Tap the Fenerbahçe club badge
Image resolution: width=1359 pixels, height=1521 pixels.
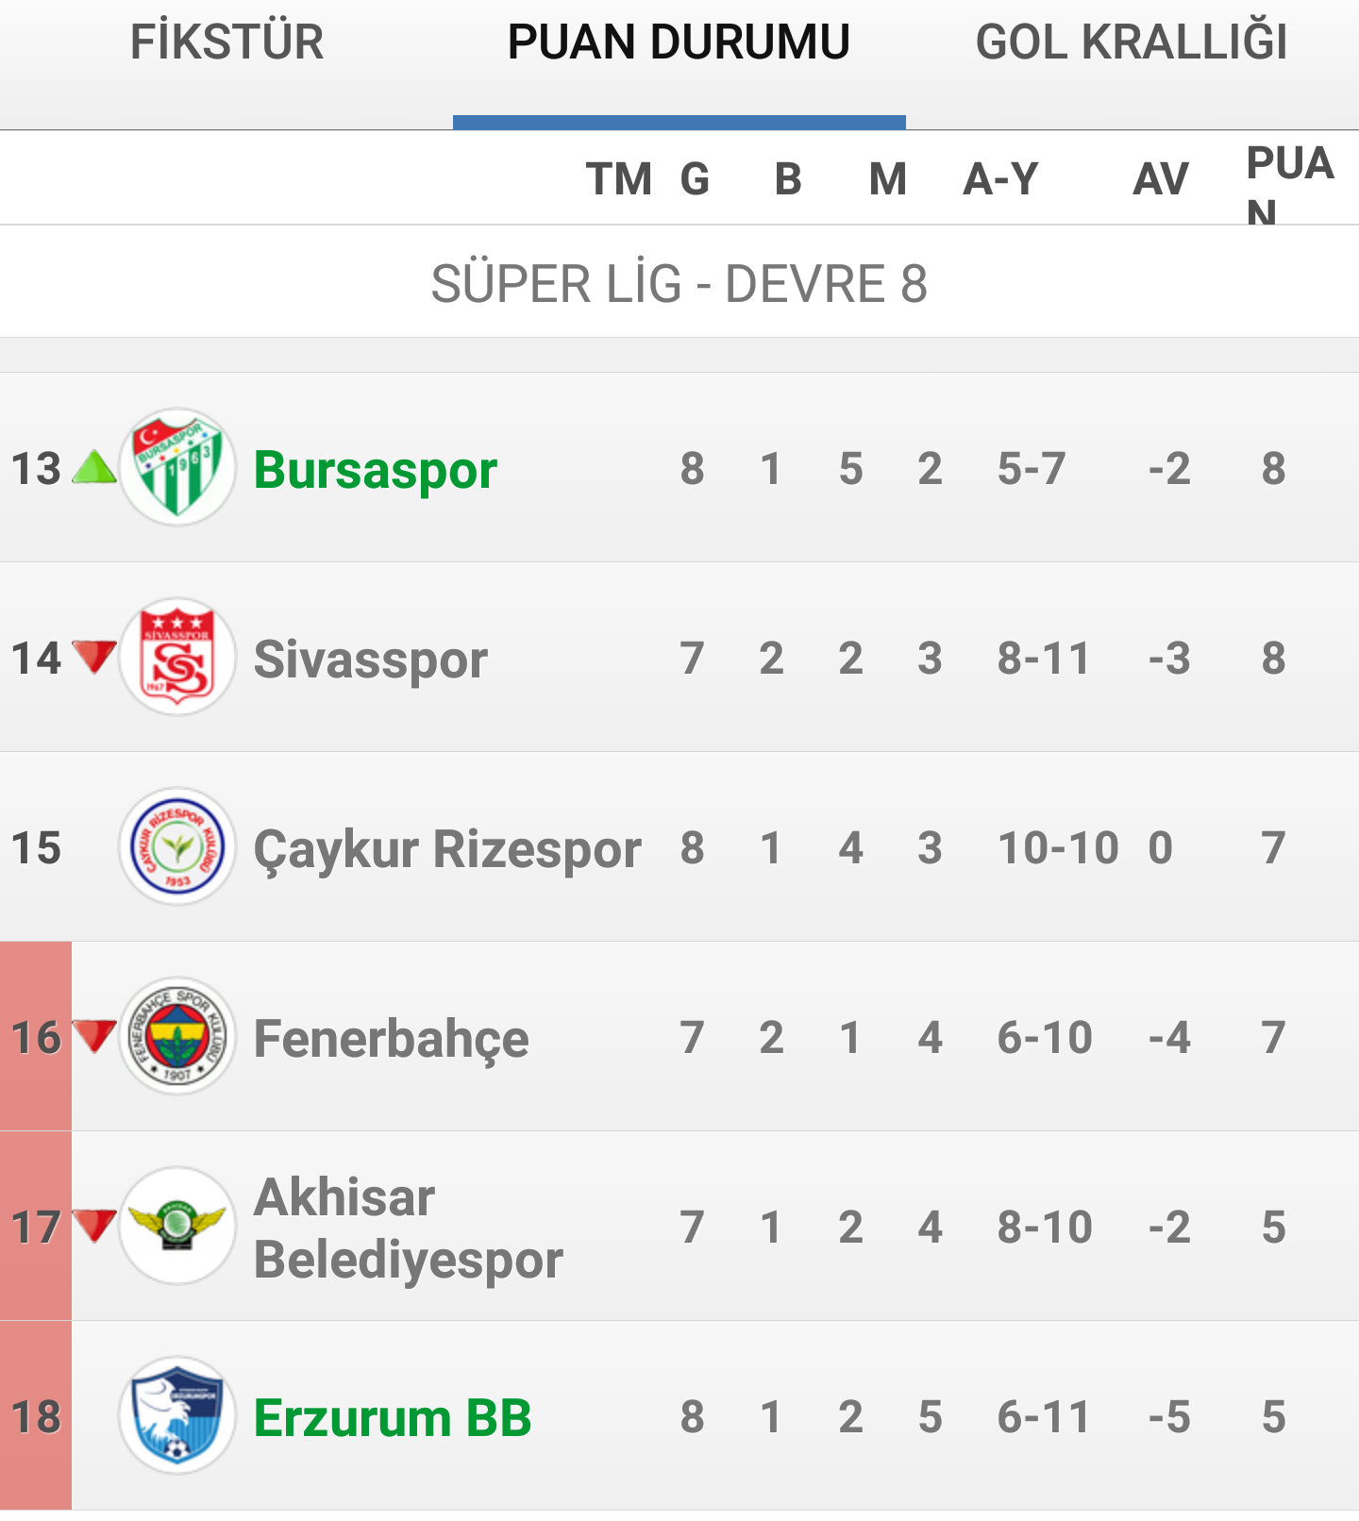click(176, 1037)
